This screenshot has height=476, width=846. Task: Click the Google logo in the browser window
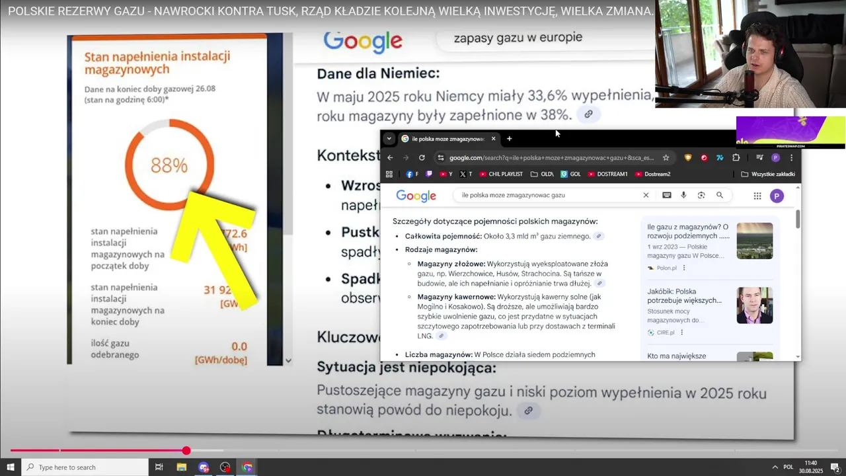[416, 196]
